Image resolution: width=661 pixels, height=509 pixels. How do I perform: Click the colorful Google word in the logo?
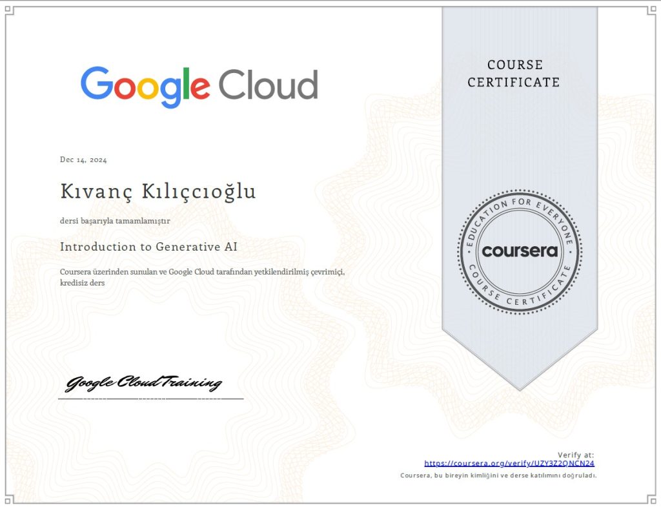point(145,87)
